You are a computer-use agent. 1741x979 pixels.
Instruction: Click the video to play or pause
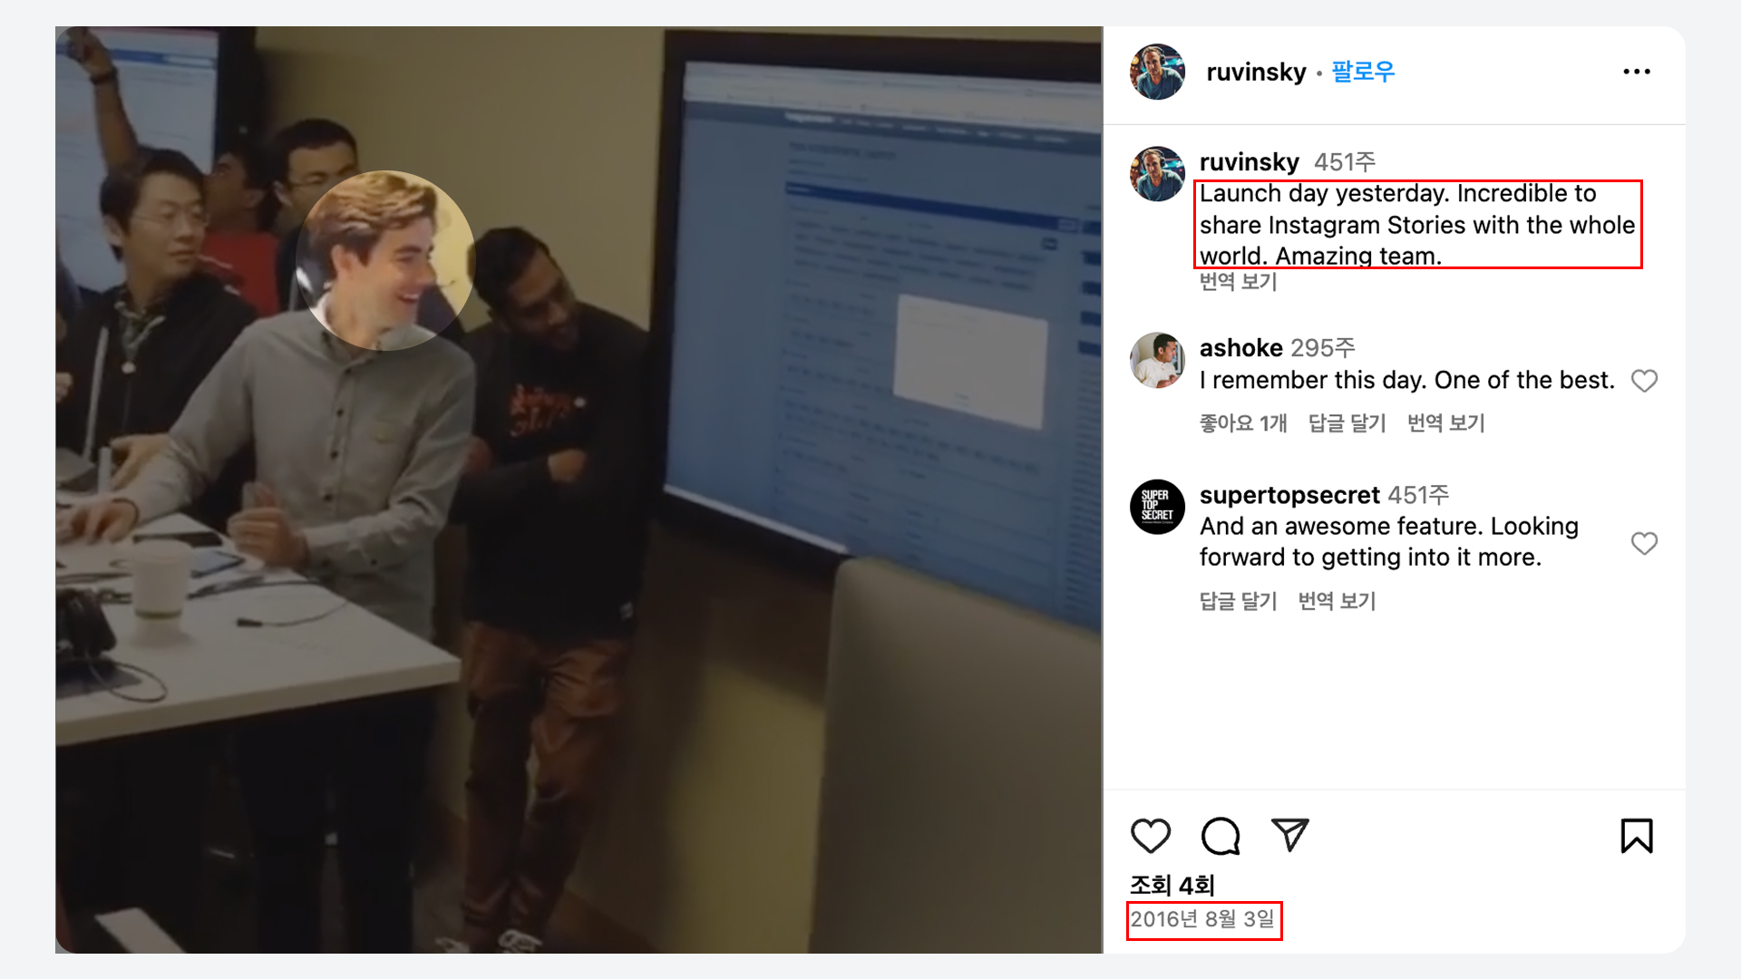click(x=579, y=489)
